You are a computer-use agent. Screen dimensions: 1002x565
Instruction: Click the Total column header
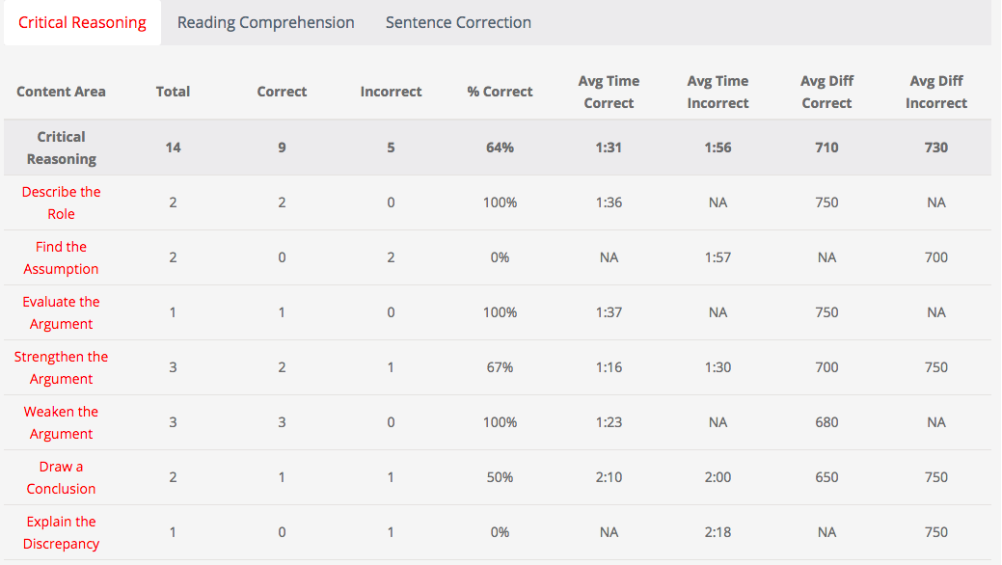pos(173,92)
